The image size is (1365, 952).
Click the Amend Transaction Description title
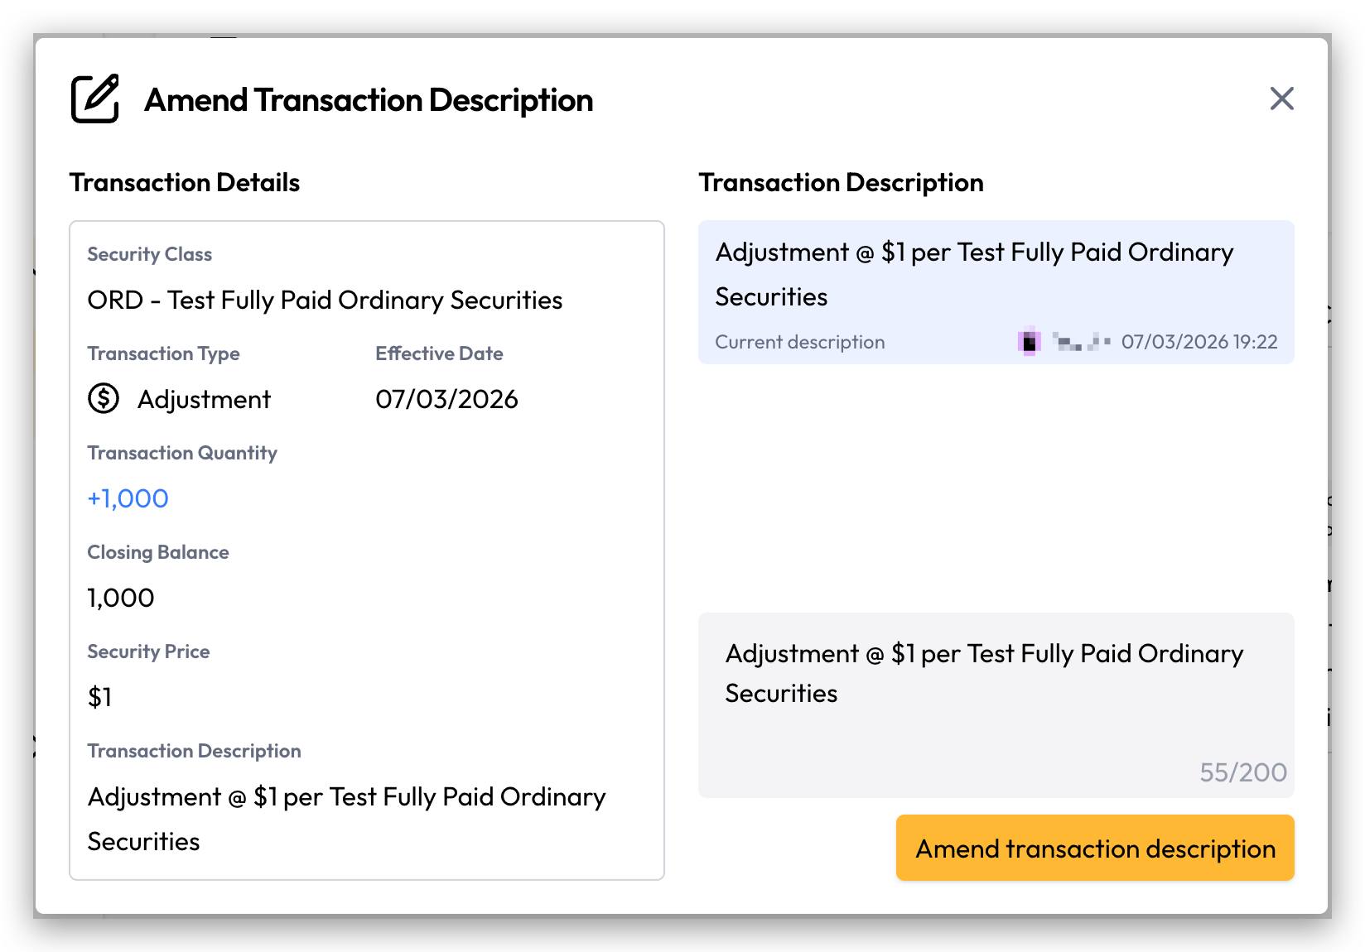tap(369, 100)
